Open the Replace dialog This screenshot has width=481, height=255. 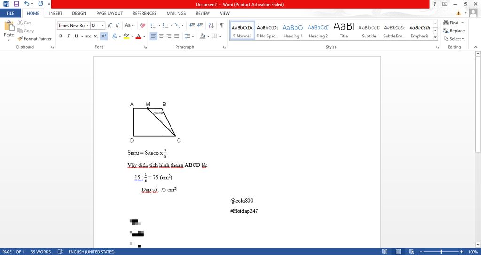[454, 30]
